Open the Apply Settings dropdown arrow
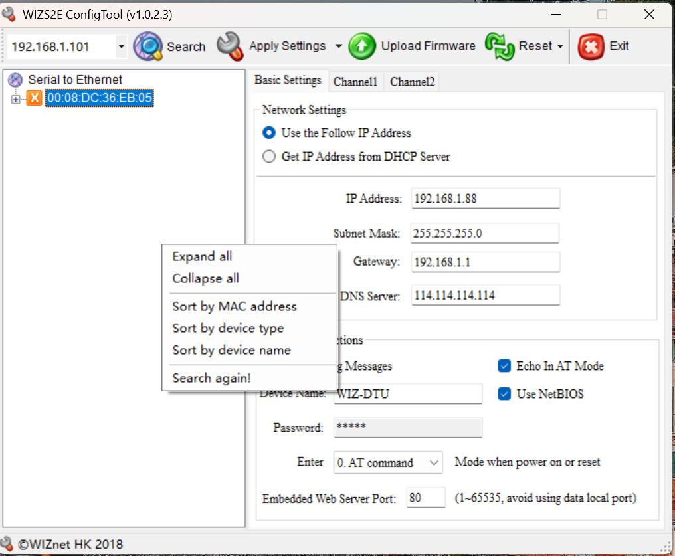The image size is (675, 556). [x=338, y=46]
